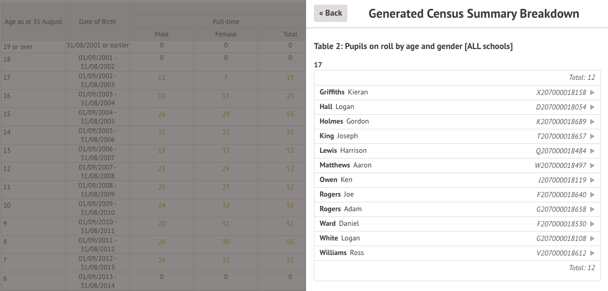Click the Back button
Screen dimensions: 608x291
331,13
